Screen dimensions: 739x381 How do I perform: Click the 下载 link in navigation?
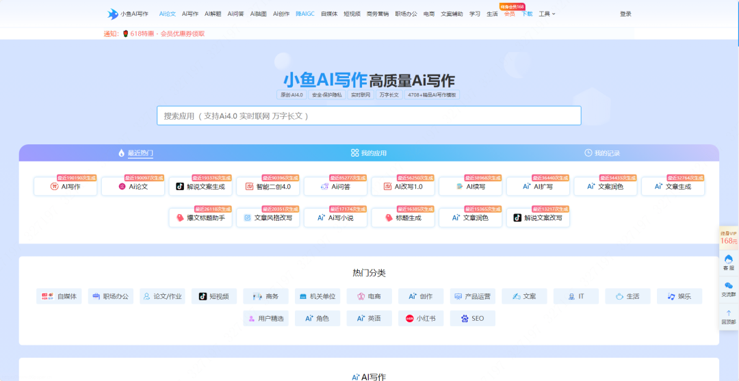[x=527, y=14]
